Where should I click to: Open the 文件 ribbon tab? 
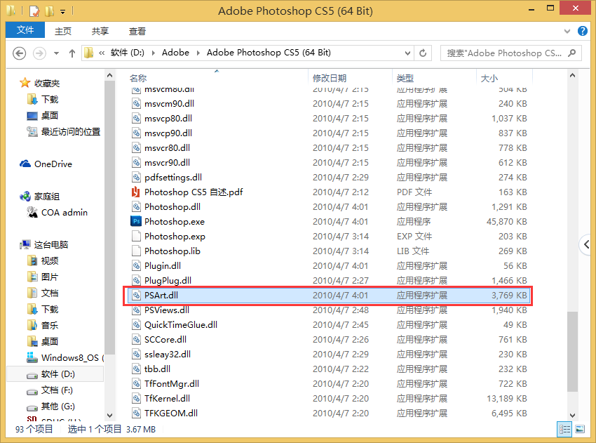pyautogui.click(x=25, y=30)
